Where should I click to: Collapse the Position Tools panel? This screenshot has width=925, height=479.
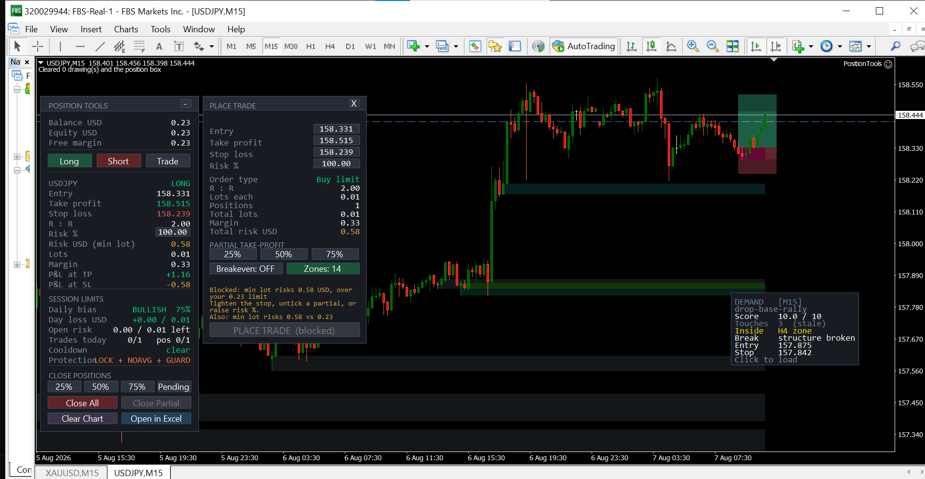coord(186,104)
